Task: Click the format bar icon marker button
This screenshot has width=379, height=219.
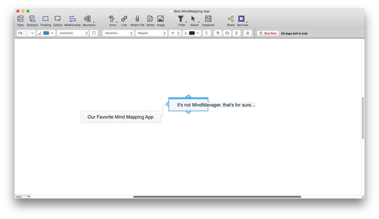Action: 218,33
